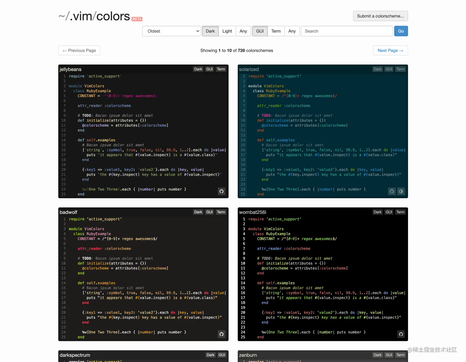466x362 pixels.
Task: Open the jellybeans colorscheme title
Action: (x=71, y=69)
